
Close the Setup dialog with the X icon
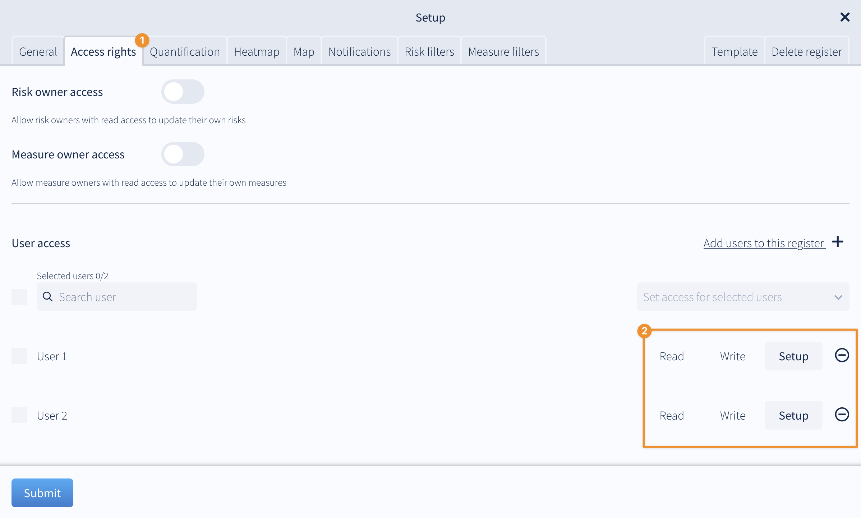click(845, 17)
